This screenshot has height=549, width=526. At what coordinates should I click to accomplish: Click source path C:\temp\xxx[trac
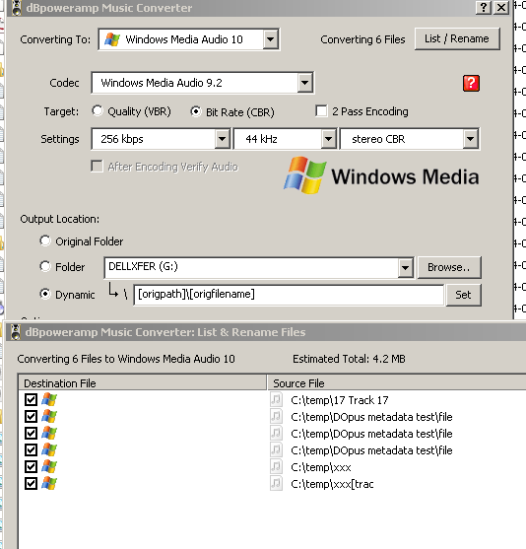[332, 484]
